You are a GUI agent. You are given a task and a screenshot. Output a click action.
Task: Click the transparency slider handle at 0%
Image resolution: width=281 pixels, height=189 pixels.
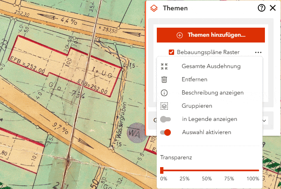click(x=162, y=170)
